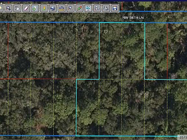This screenshot has height=140, width=187.
Task: Select the zoom in magnifier tool
Action: click(8, 8)
